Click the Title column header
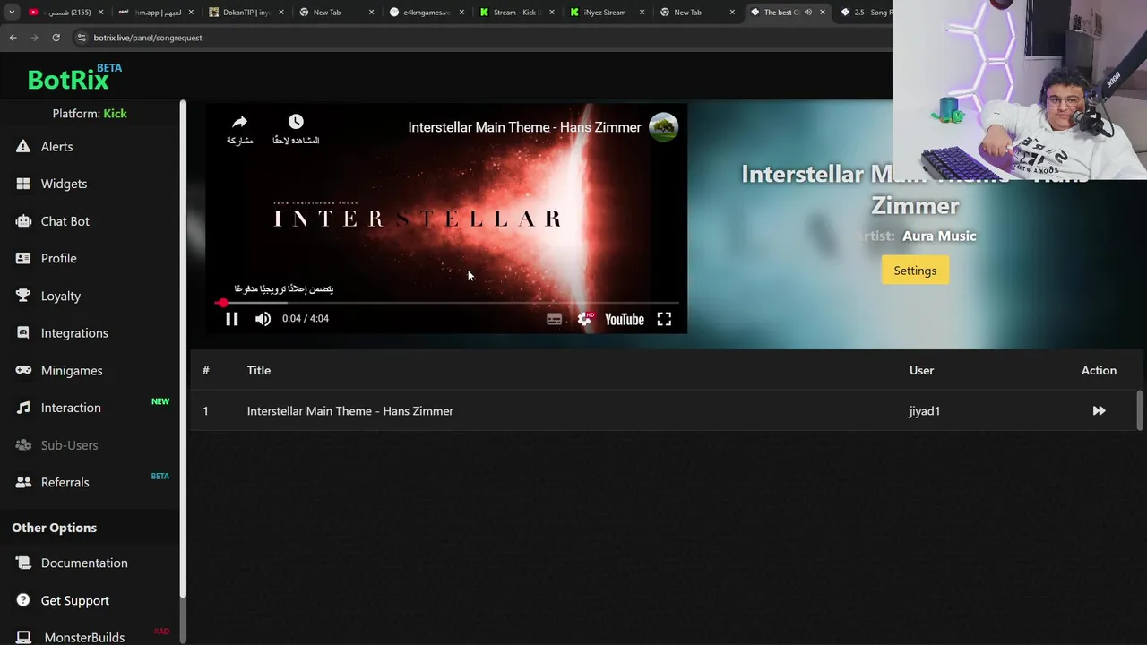Viewport: 1147px width, 645px height. click(259, 370)
